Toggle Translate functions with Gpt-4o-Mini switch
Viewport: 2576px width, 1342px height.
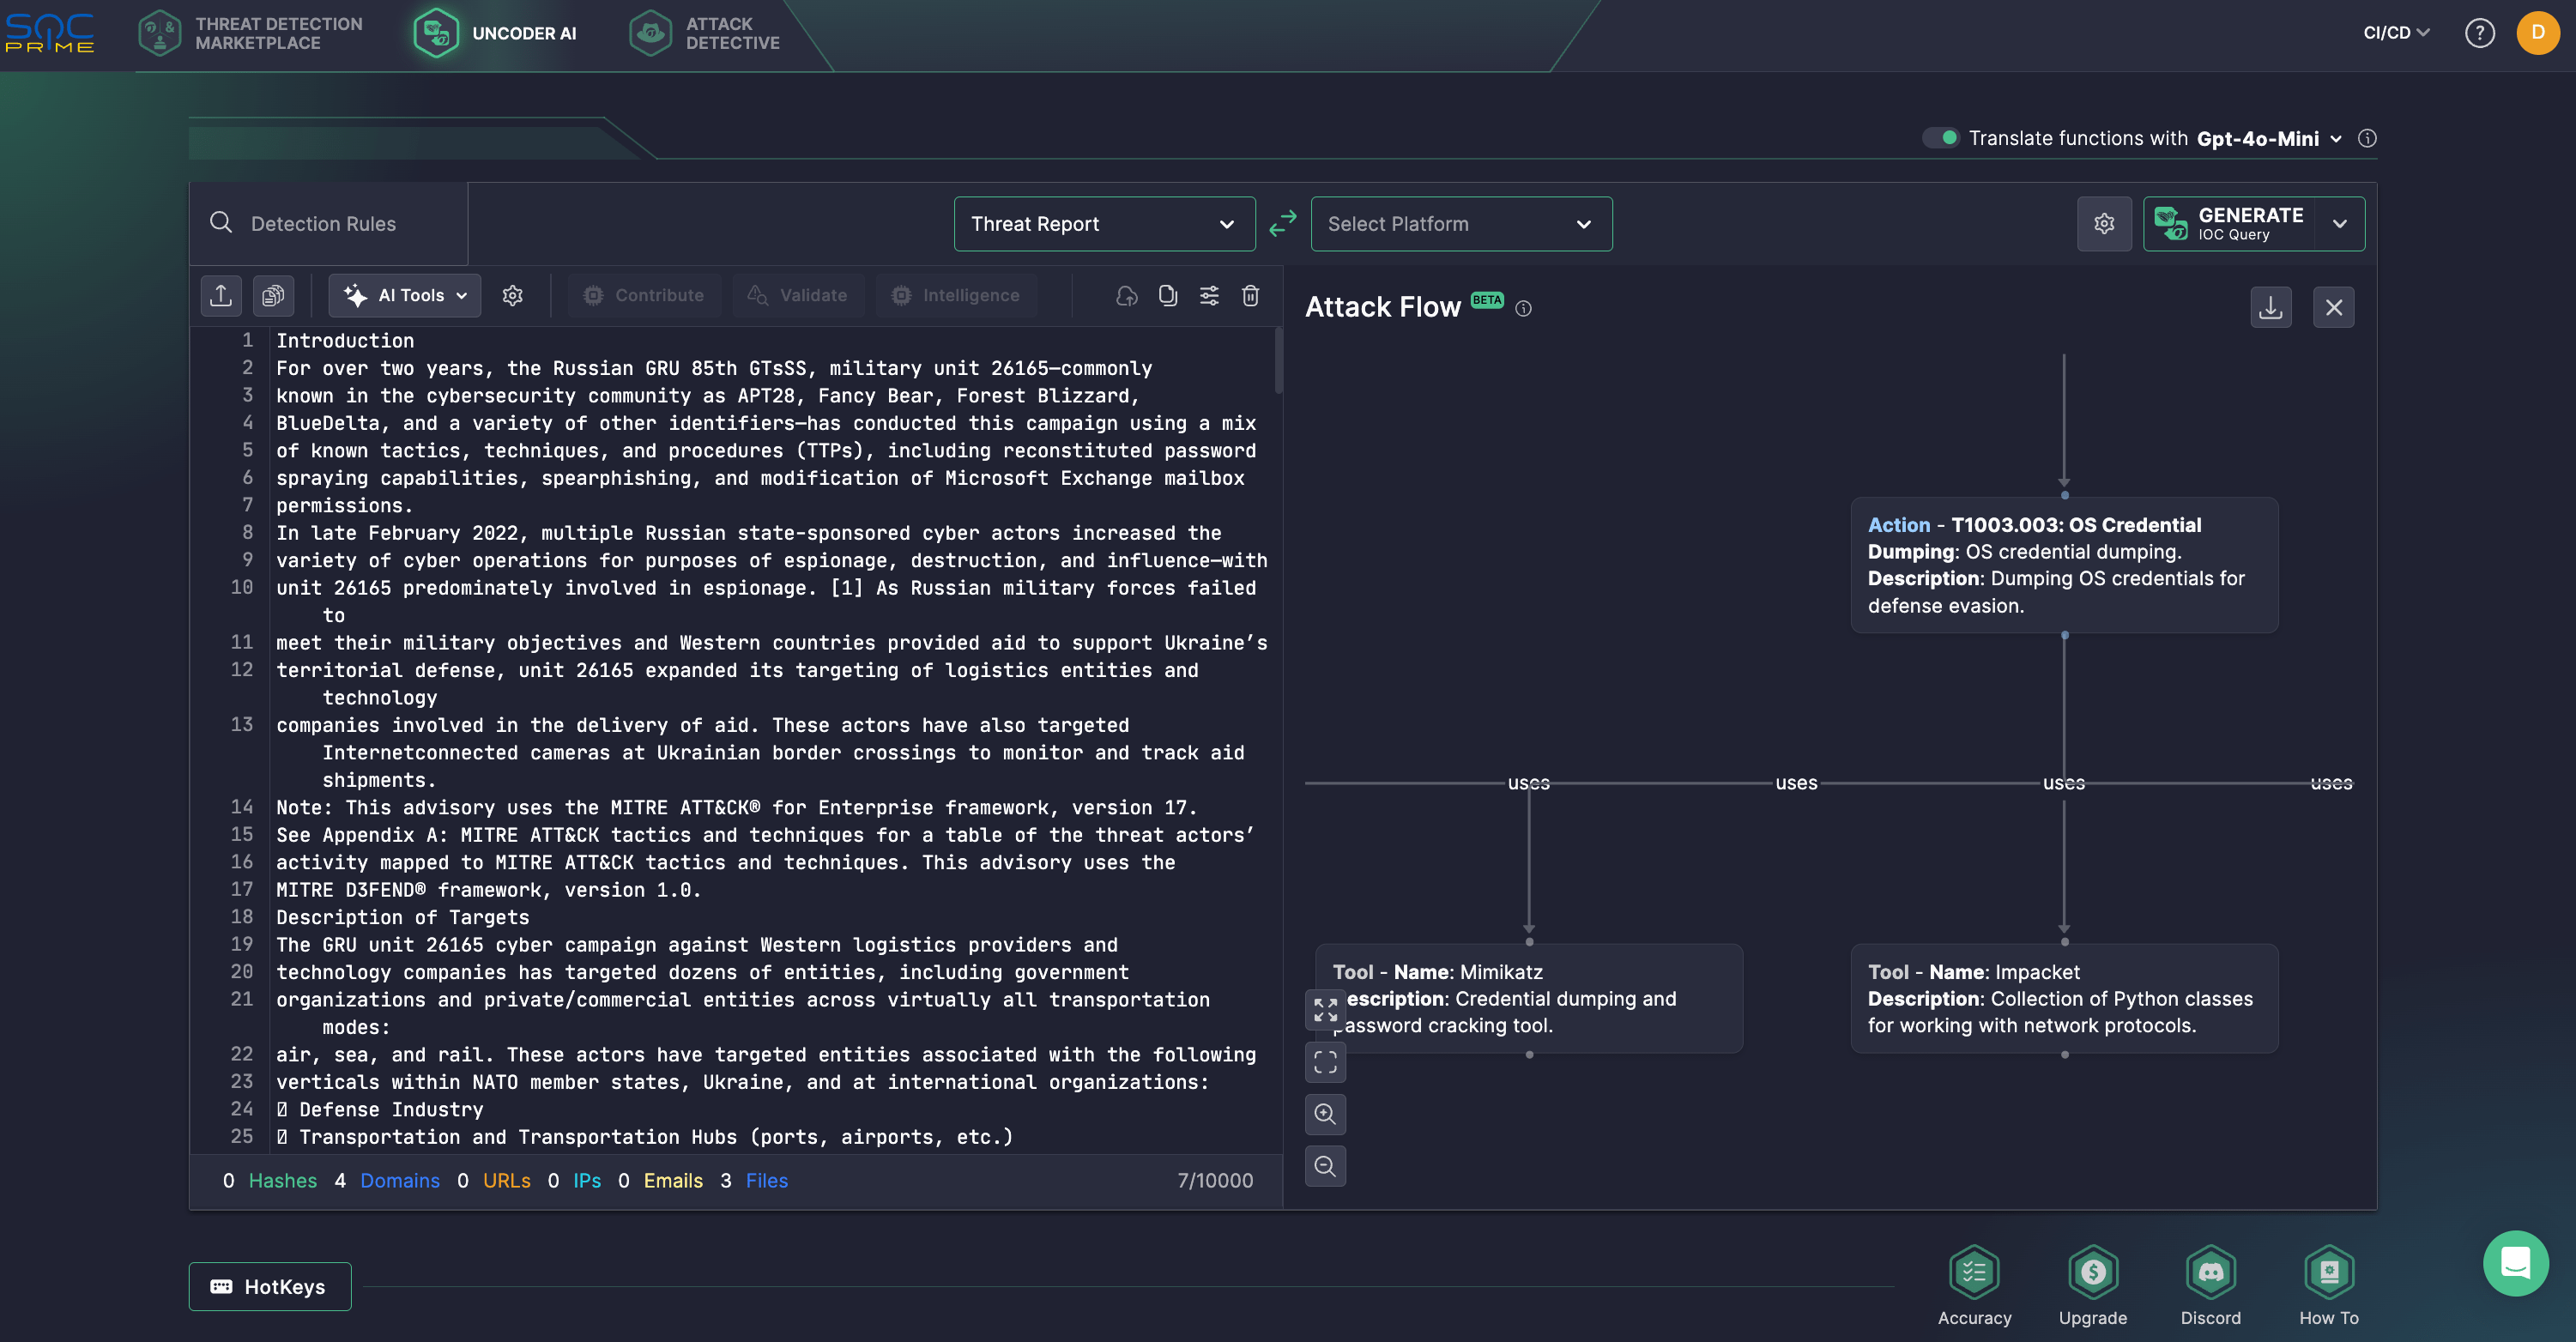tap(1941, 138)
